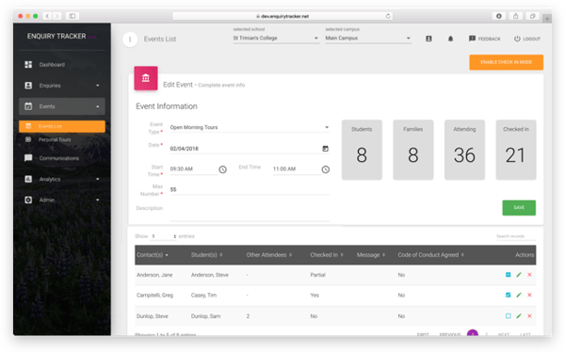This screenshot has width=565, height=353.
Task: Delete Dunlop, Steve row with red X
Action: 529,316
